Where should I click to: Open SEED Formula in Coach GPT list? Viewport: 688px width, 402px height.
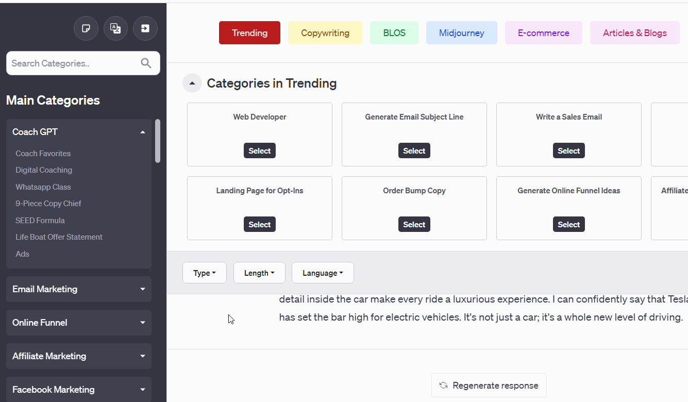40,221
